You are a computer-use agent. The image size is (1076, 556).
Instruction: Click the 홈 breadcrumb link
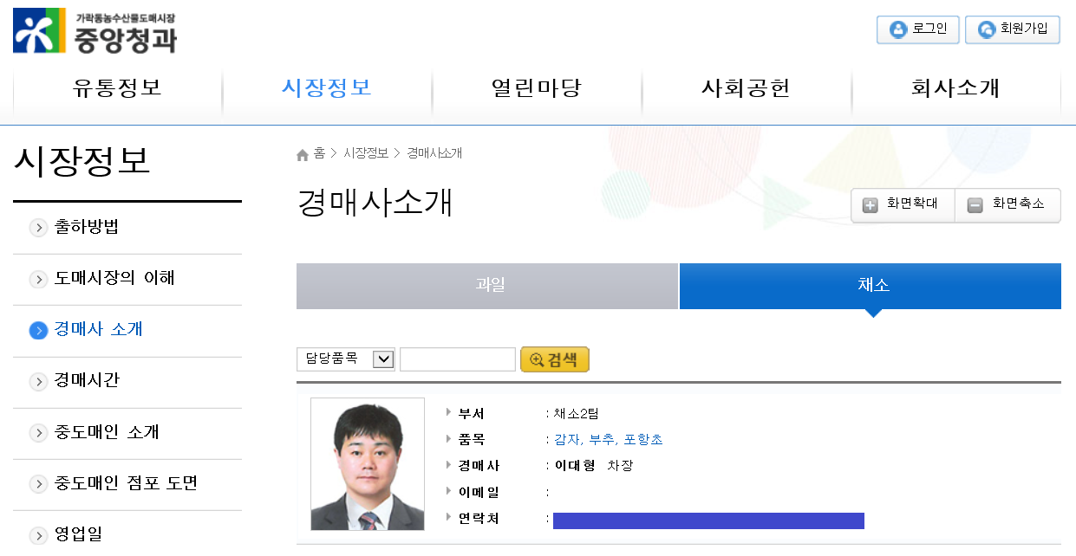point(319,153)
